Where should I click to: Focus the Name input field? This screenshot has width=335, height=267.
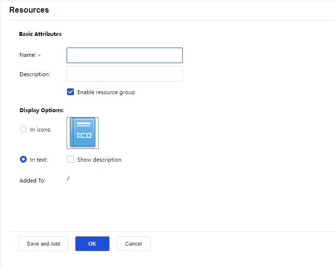coord(124,55)
